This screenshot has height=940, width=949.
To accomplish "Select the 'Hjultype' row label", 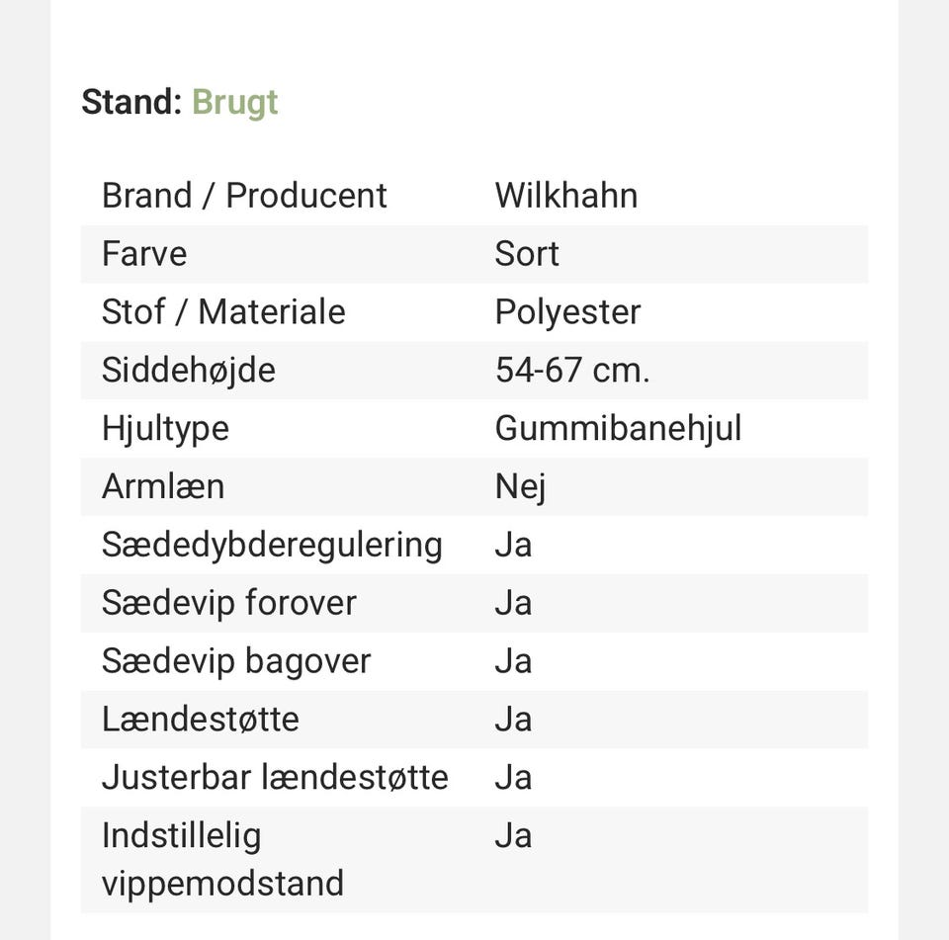I will pos(165,428).
